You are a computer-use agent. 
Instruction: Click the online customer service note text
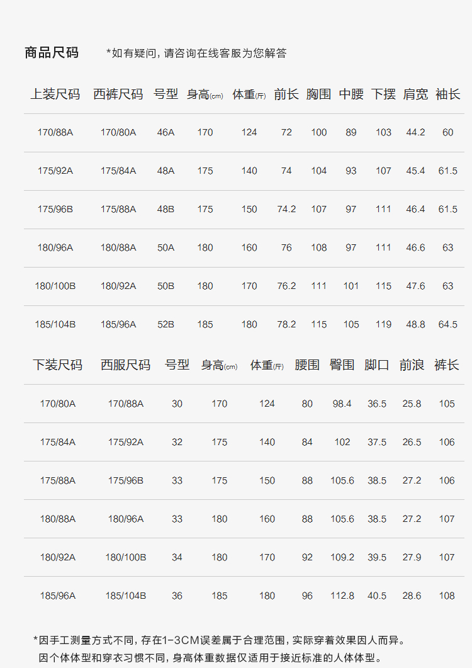(x=196, y=54)
